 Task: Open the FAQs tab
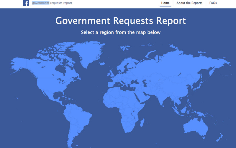coord(213,3)
